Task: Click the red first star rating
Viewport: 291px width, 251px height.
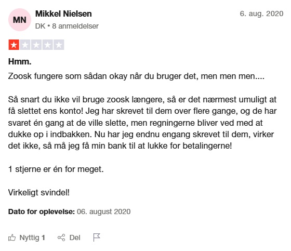Action: click(14, 45)
